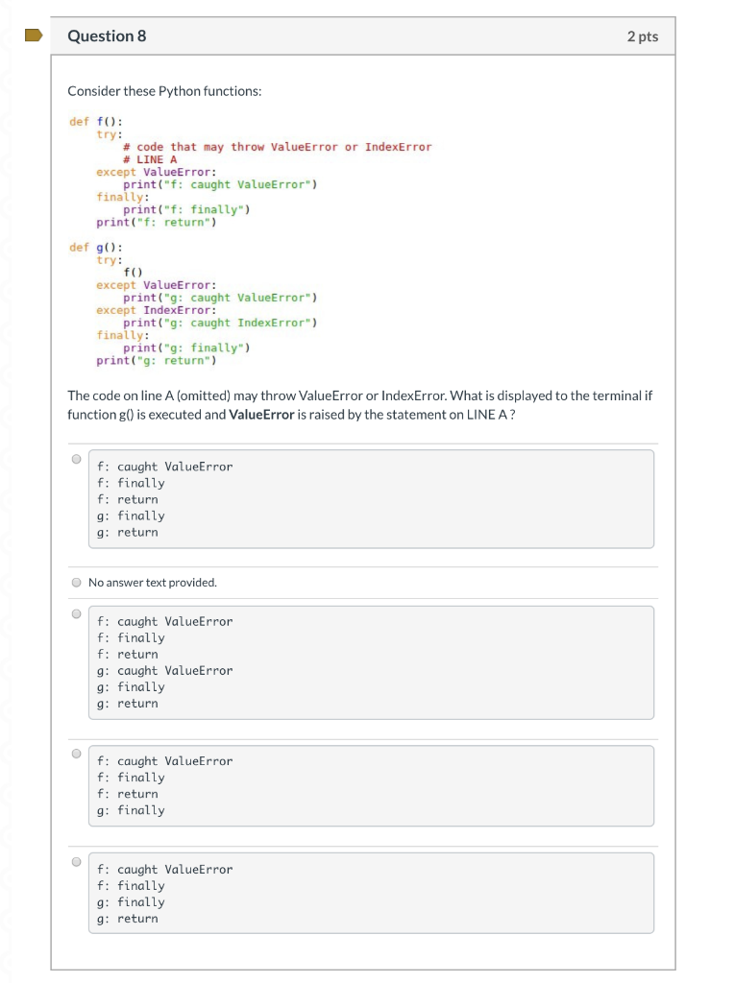The image size is (734, 983).
Task: Click the Question 8 header bar
Action: click(367, 36)
